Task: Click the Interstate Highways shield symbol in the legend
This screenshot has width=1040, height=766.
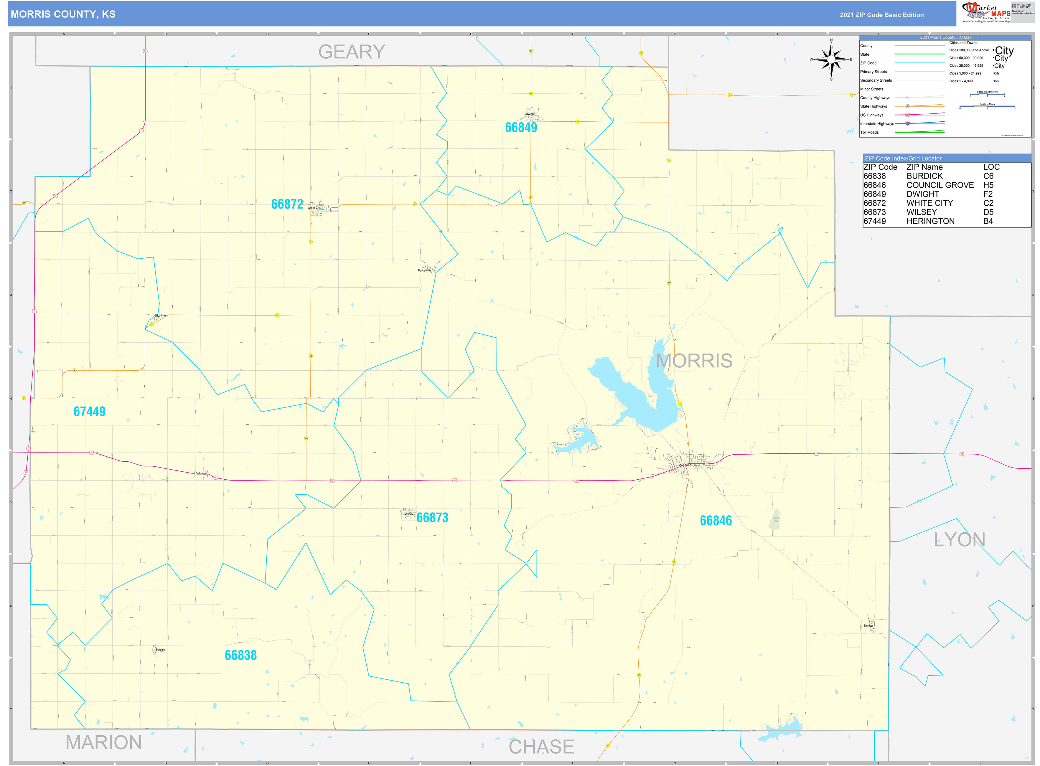Action: tap(908, 124)
